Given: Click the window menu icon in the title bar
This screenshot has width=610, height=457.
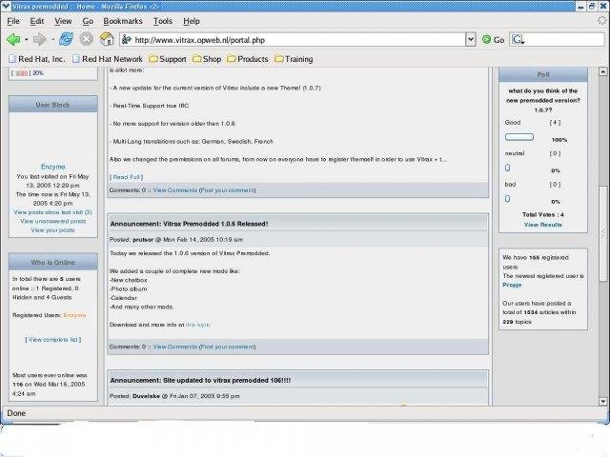Looking at the screenshot, I should pos(6,7).
